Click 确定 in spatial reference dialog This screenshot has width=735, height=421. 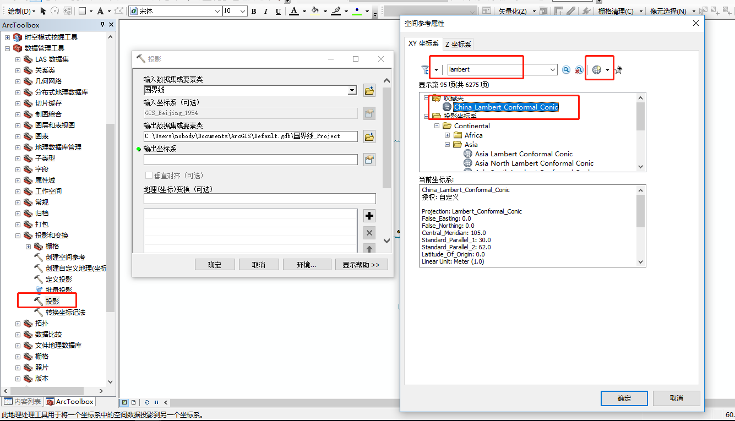tap(624, 398)
